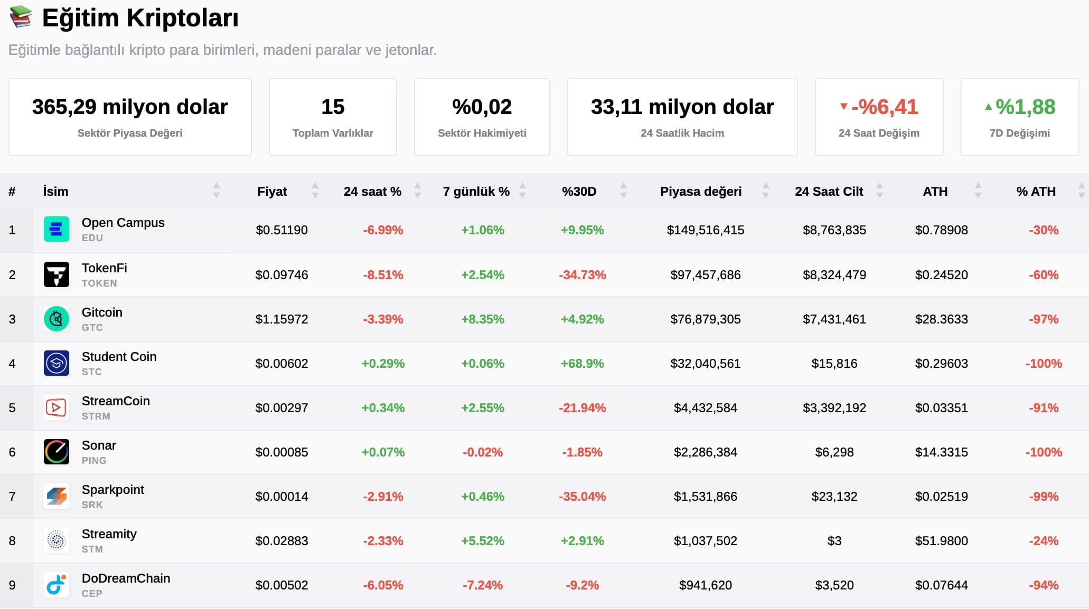Click the Sparkpoint SRK logo

point(55,496)
